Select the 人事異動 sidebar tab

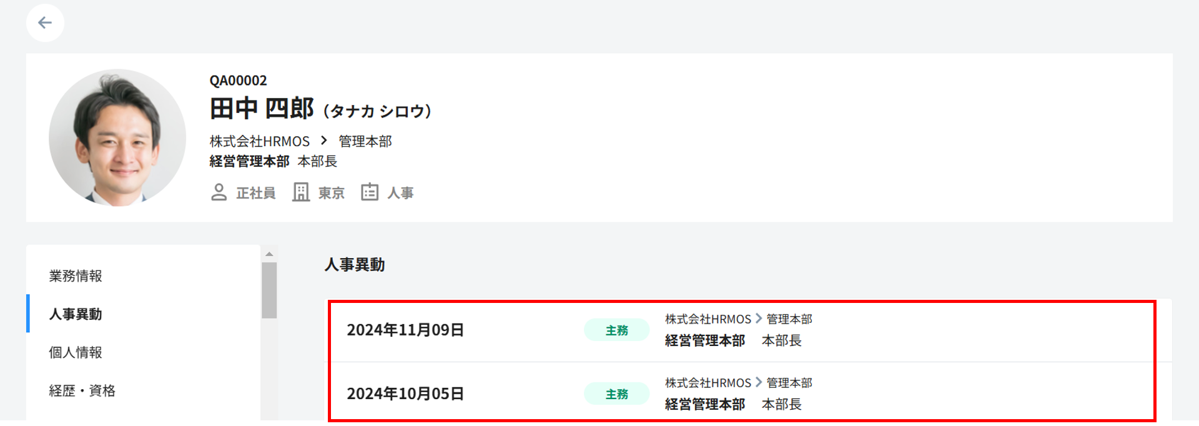point(76,314)
